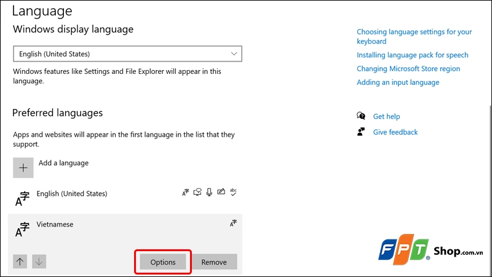Select the Vietnamese language entry

point(55,224)
